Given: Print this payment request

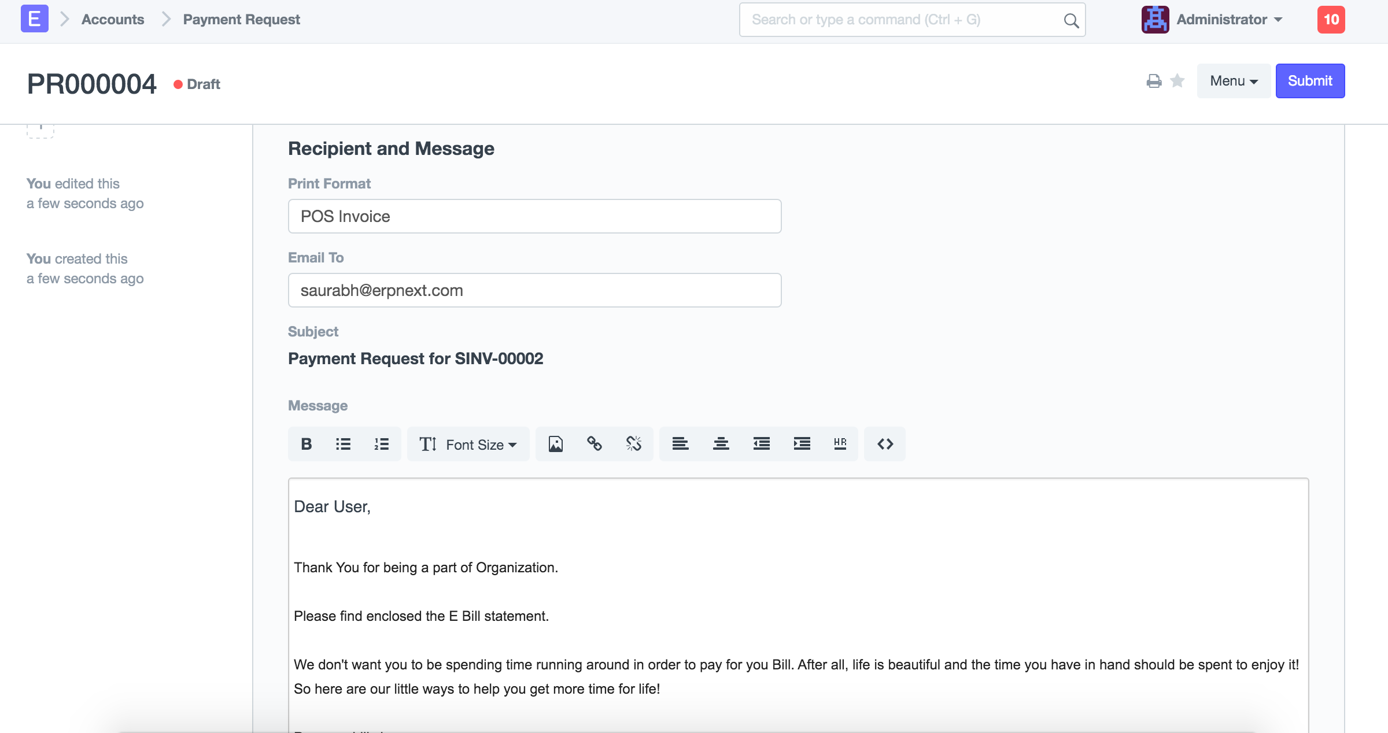Looking at the screenshot, I should click(x=1154, y=81).
